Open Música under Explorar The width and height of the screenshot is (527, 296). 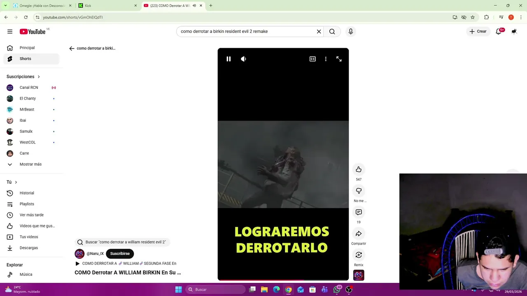31,274
